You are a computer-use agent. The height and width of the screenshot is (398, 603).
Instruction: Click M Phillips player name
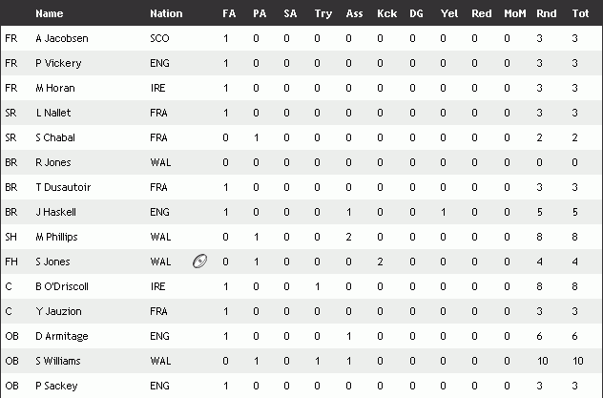(57, 237)
